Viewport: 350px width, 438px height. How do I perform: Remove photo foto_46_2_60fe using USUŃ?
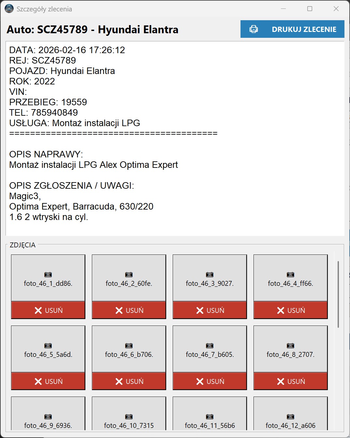pyautogui.click(x=129, y=310)
